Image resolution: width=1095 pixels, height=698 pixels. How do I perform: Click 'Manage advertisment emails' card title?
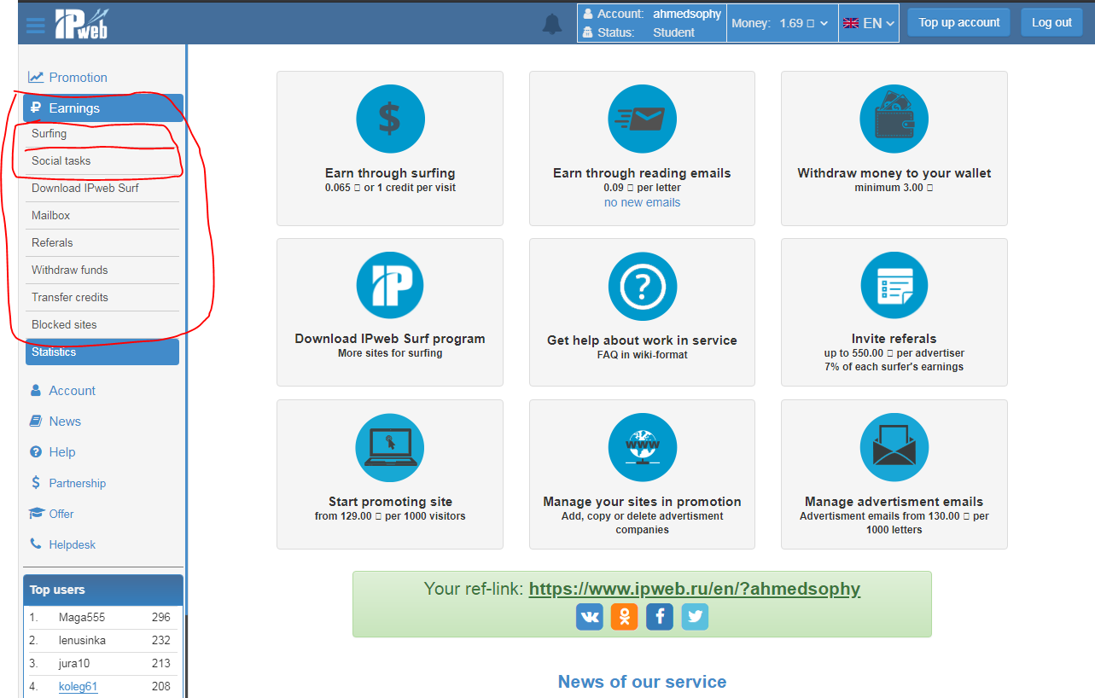(894, 502)
